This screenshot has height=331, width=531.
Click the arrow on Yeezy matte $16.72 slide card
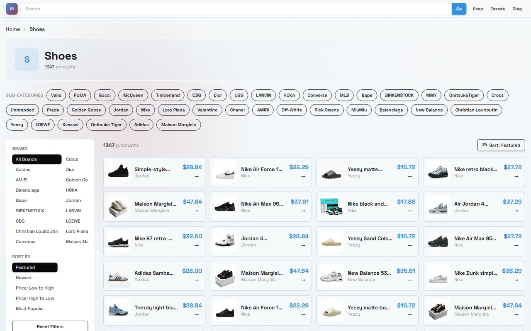pos(410,176)
